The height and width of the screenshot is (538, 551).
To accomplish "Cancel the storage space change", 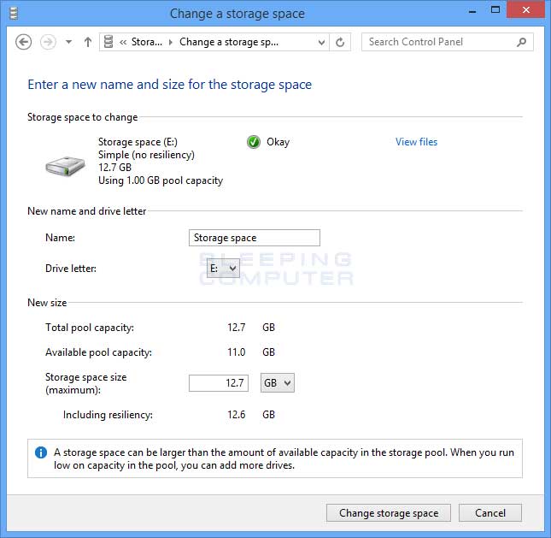I will pos(490,513).
